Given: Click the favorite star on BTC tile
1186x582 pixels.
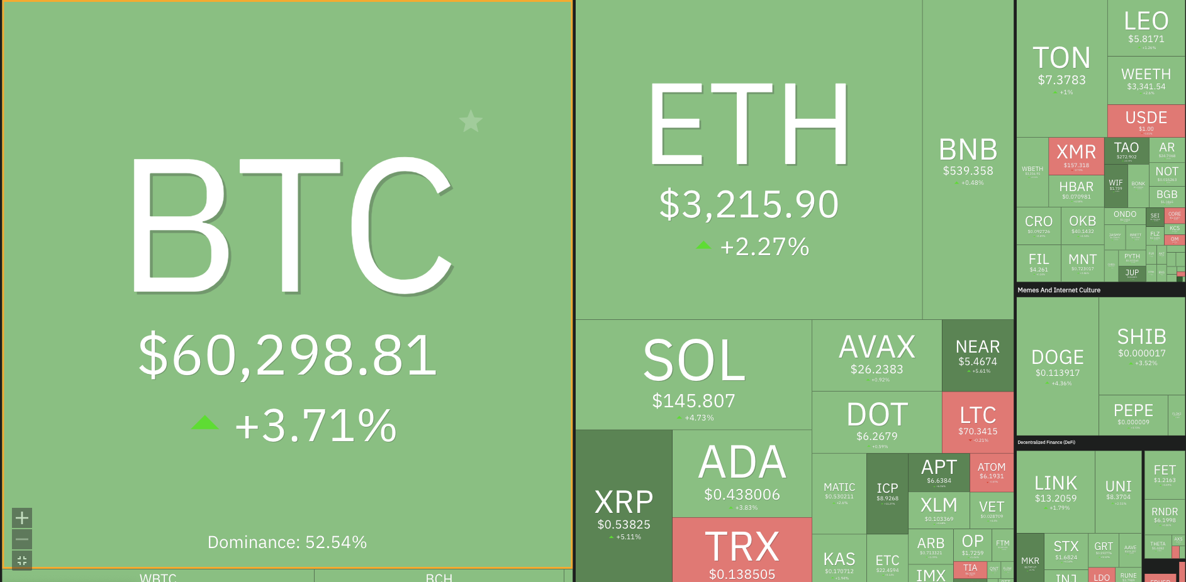Looking at the screenshot, I should 471,121.
